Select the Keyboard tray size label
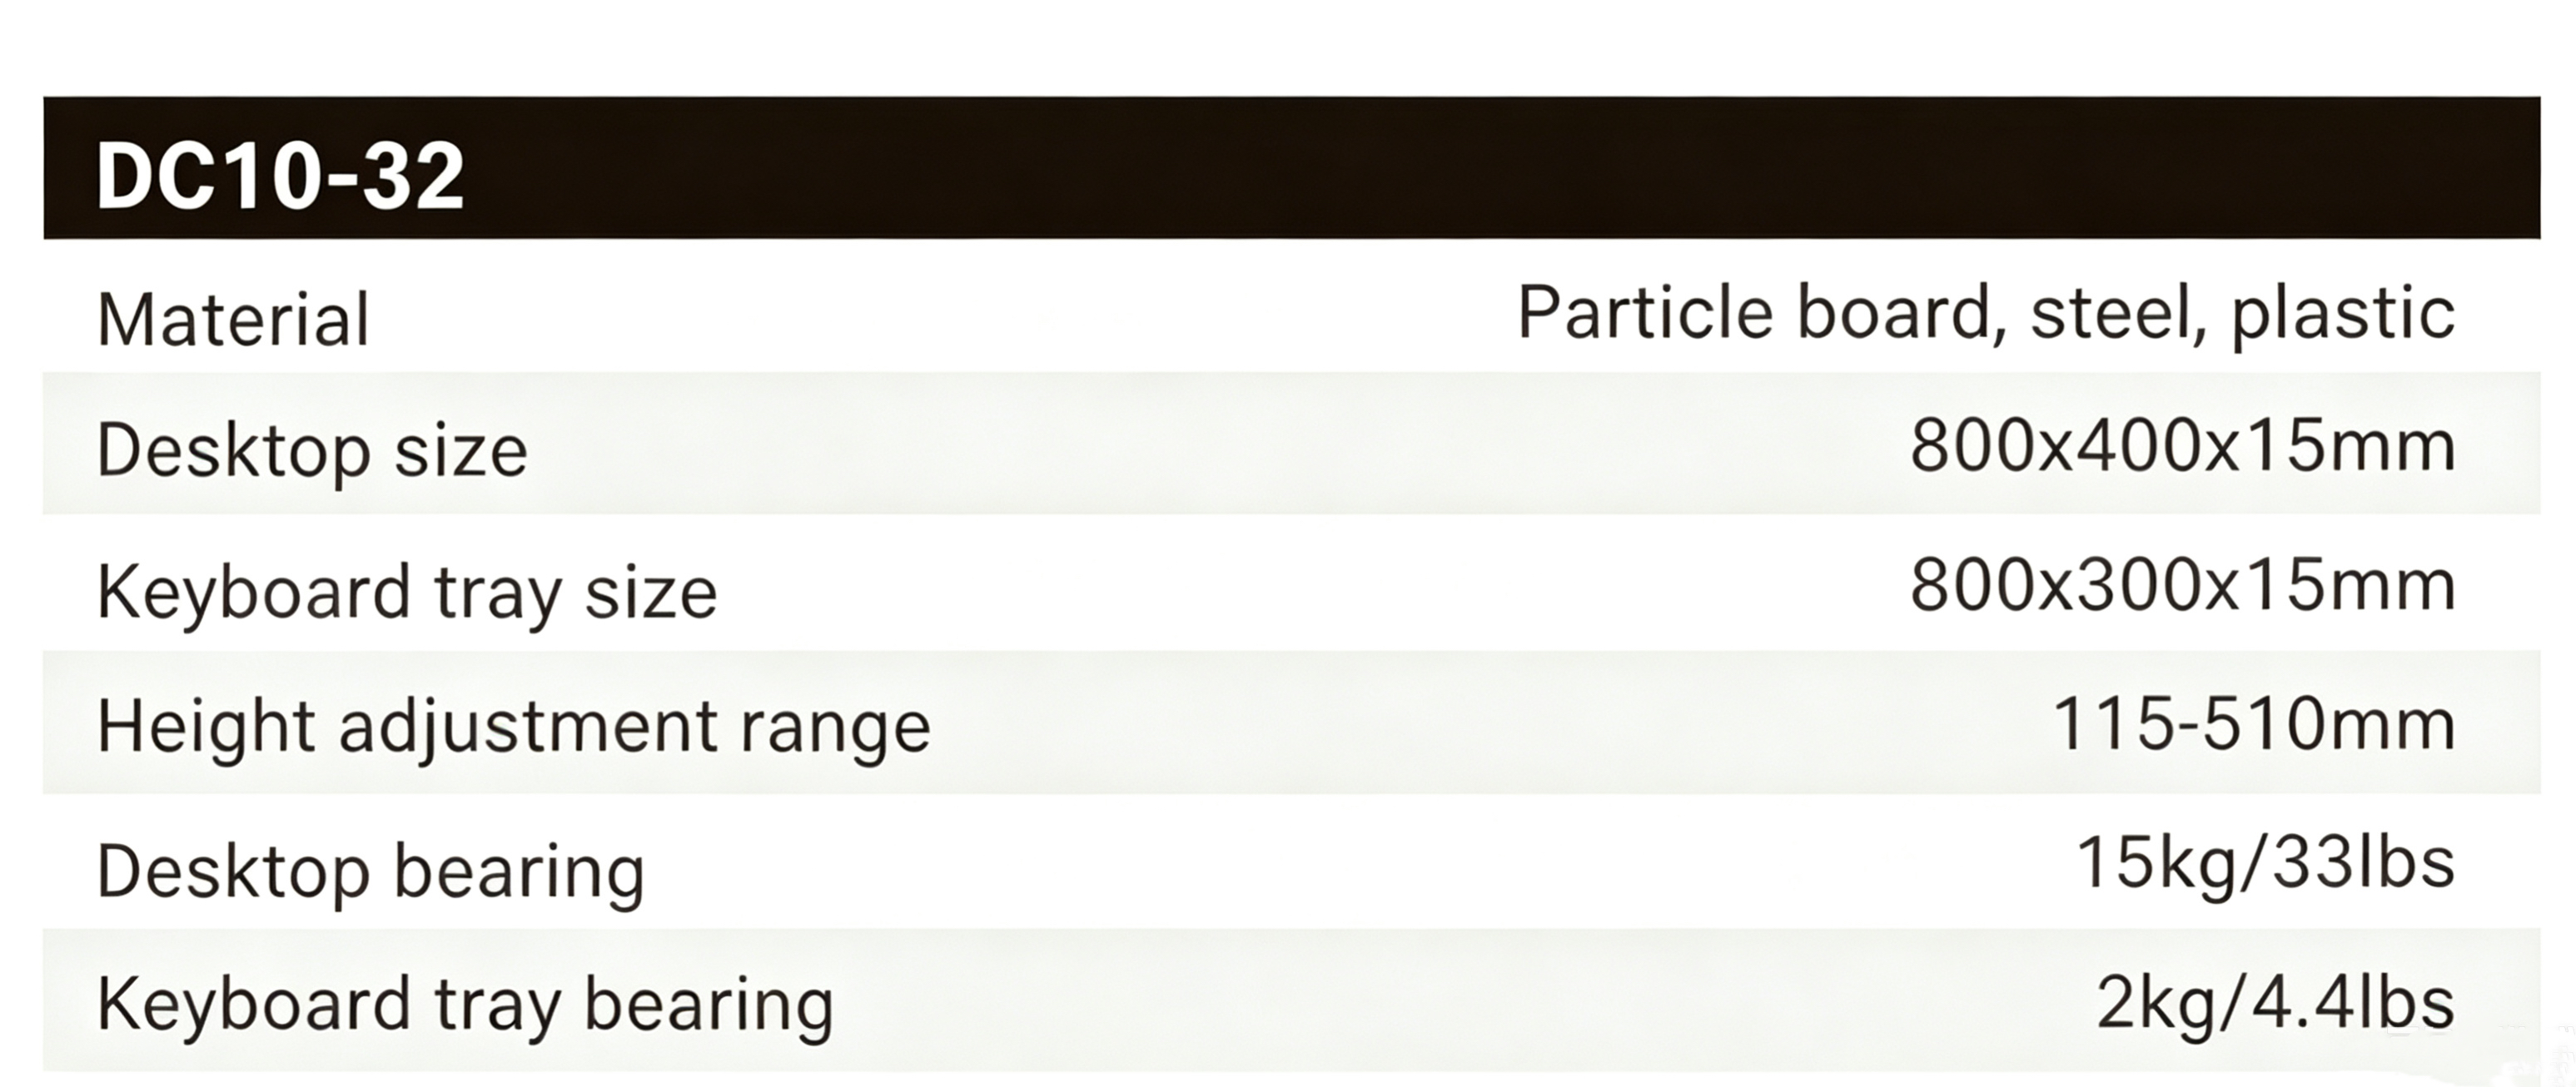Screen dimensions: 2576x1087 tap(407, 593)
